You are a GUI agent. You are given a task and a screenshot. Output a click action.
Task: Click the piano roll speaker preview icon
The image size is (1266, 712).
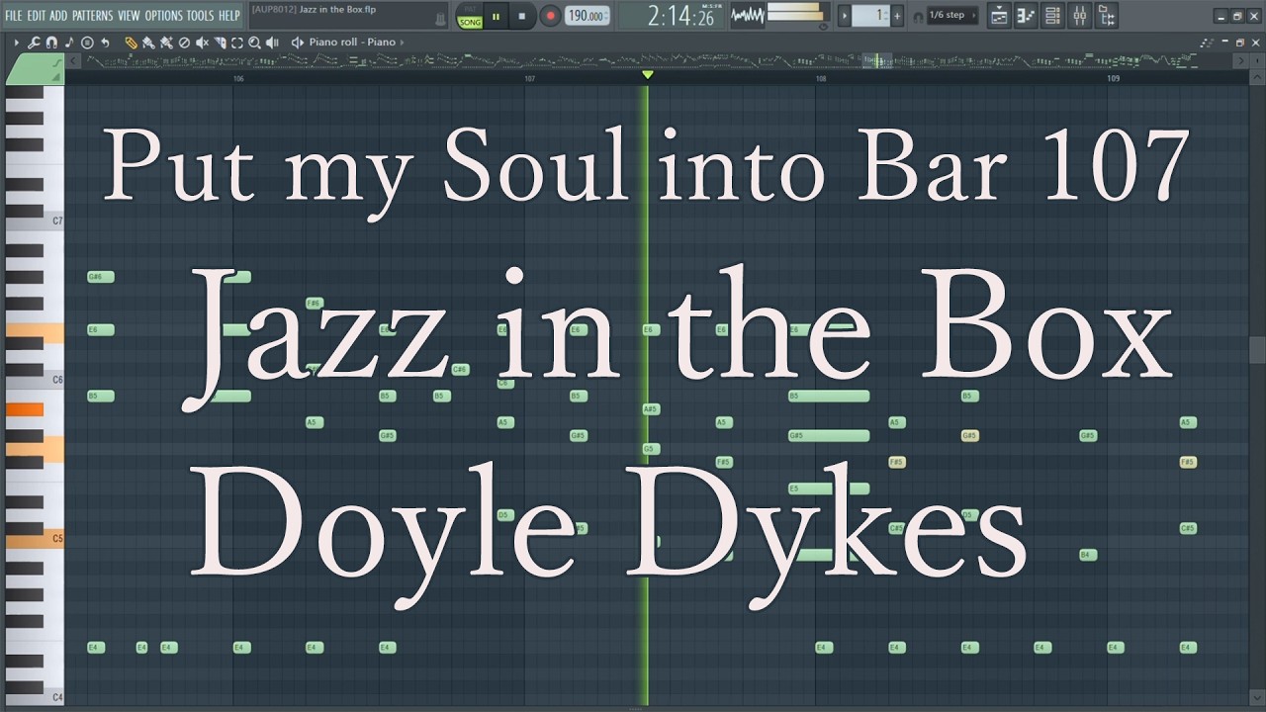pyautogui.click(x=298, y=43)
